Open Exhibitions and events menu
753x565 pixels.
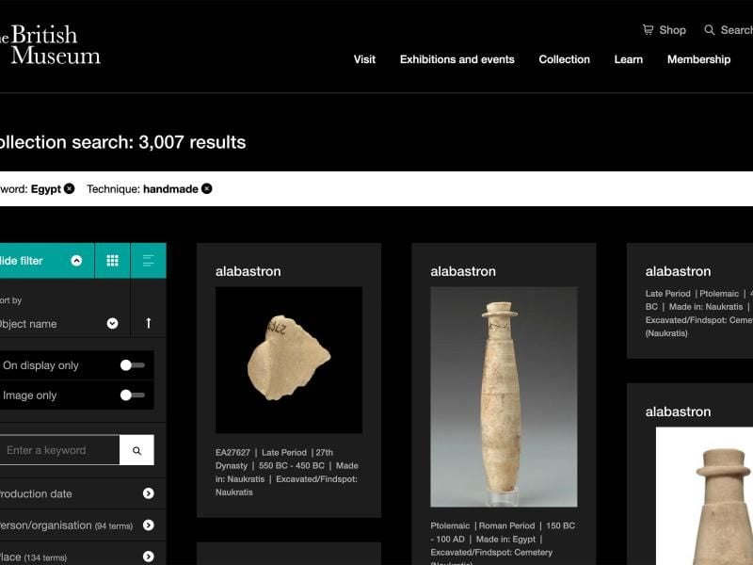(457, 59)
